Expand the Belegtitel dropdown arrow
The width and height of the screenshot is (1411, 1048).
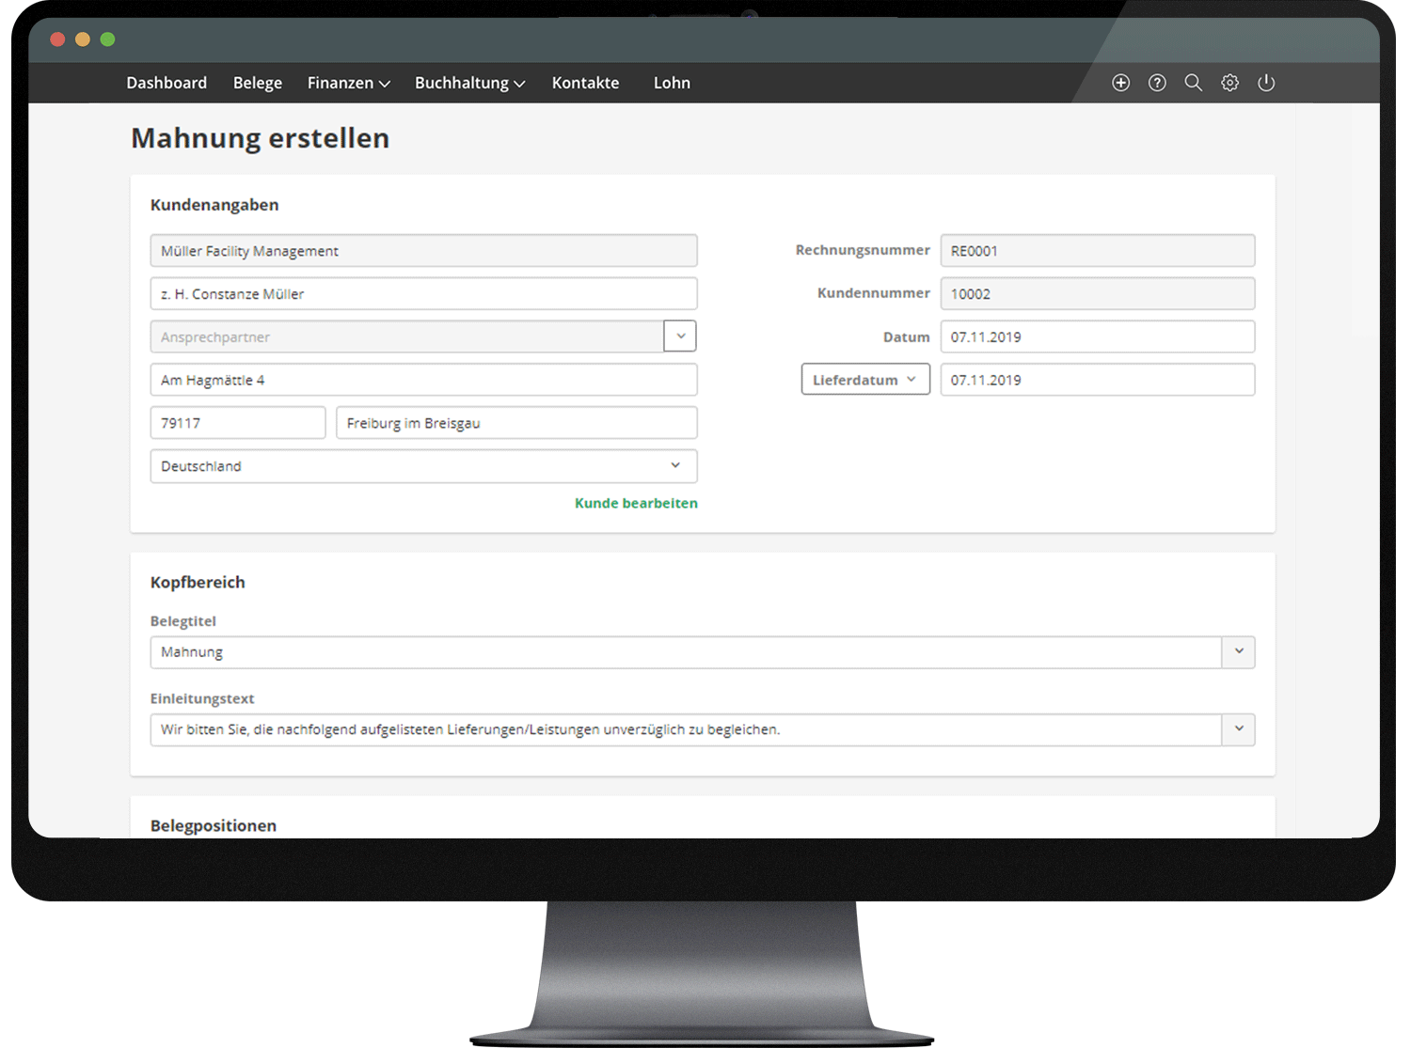point(1238,652)
